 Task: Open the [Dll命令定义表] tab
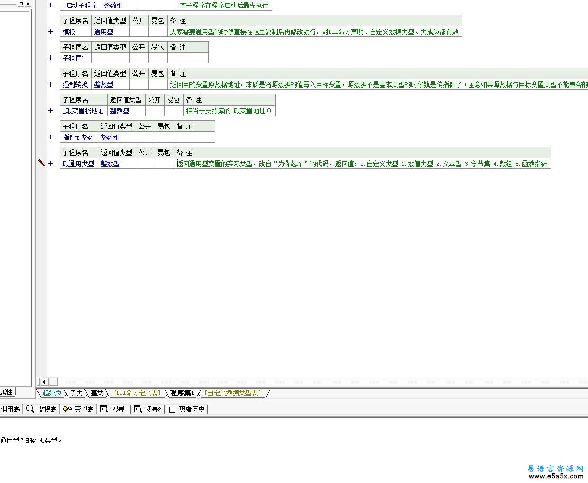[137, 393]
